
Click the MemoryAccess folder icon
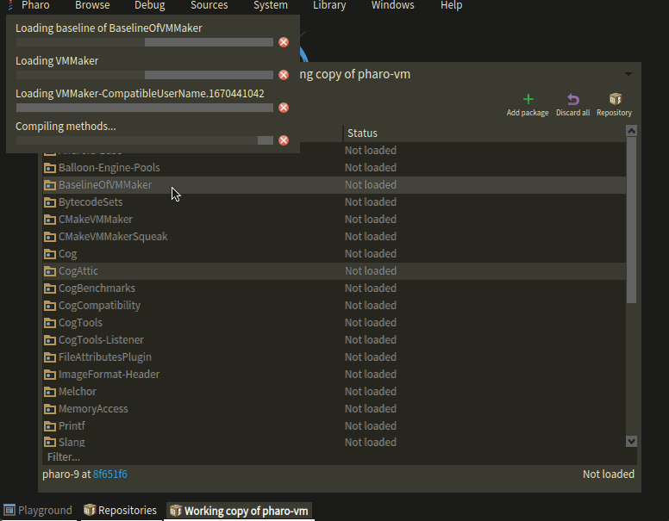pyautogui.click(x=50, y=409)
